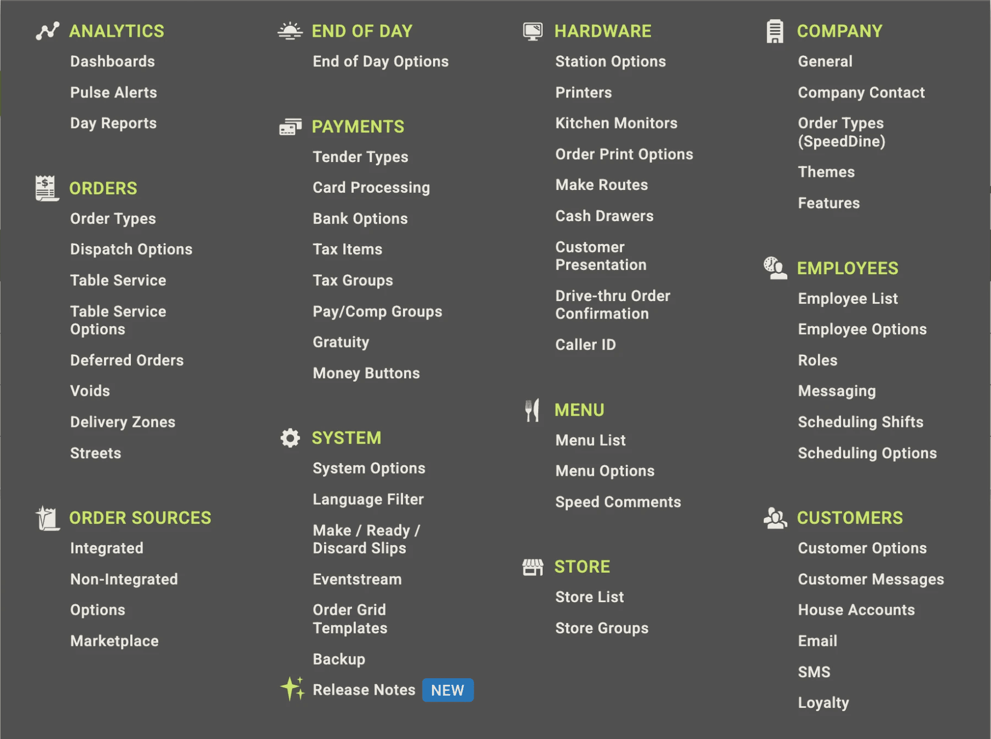Open Dispatch Options under Orders

[x=131, y=250]
